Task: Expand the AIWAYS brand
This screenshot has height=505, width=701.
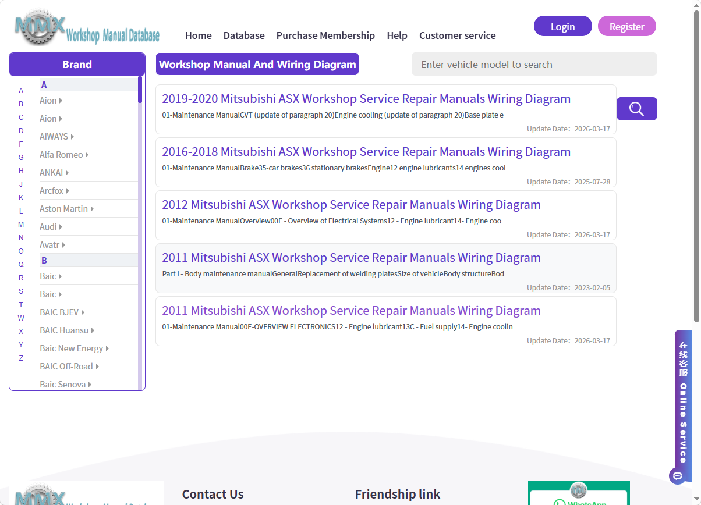Action: tap(56, 137)
